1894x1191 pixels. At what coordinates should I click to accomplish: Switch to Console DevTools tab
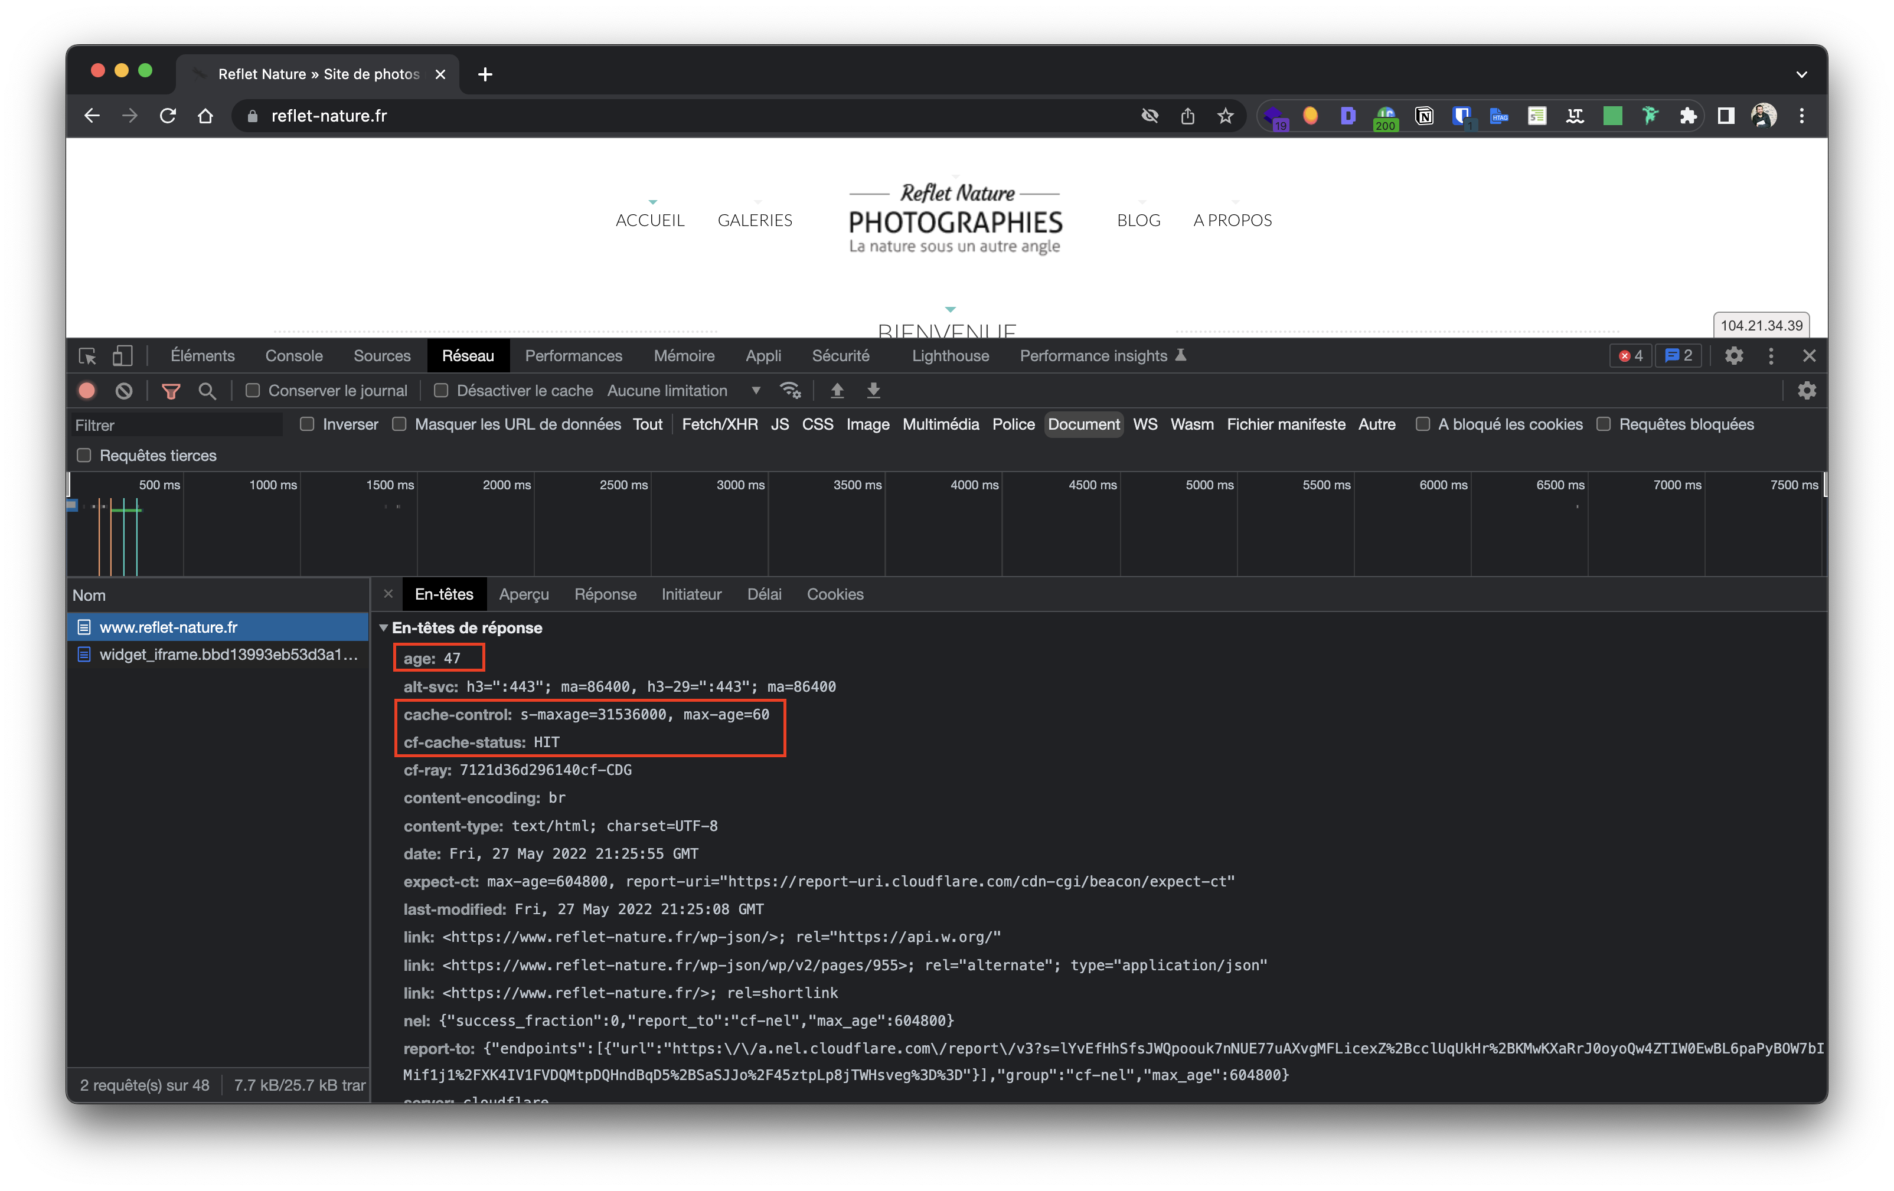pos(293,356)
